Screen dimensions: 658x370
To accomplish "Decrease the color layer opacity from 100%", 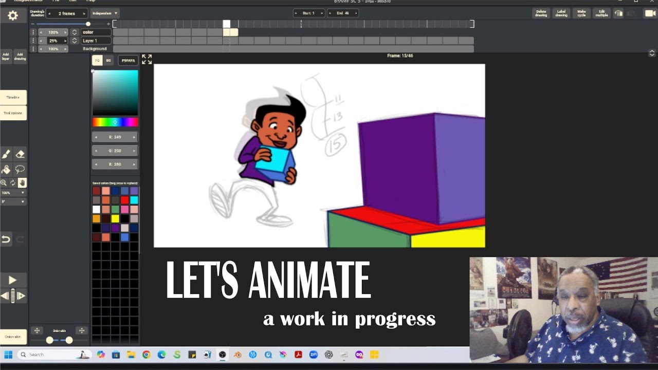I will [x=42, y=32].
